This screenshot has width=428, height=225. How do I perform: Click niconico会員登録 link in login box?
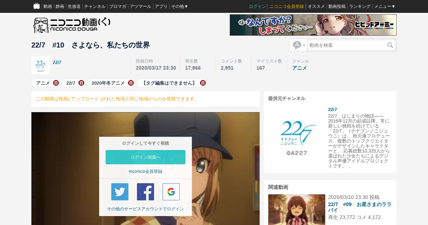146,171
